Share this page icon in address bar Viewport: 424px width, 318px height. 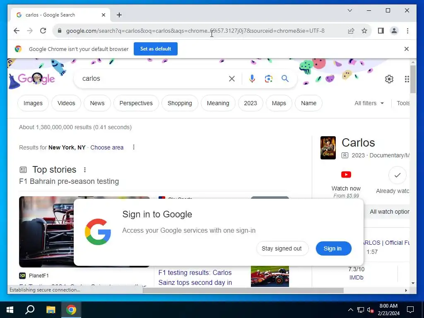[x=351, y=31]
